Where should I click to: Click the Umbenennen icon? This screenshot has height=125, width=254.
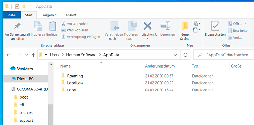[165, 26]
